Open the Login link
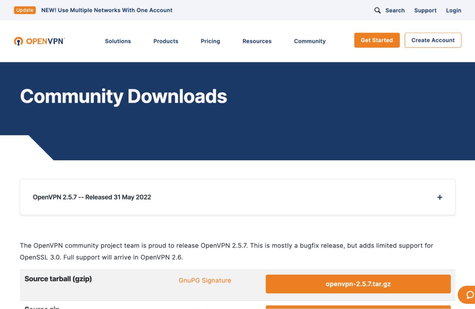Screen dimensions: 475x309 click(x=453, y=10)
